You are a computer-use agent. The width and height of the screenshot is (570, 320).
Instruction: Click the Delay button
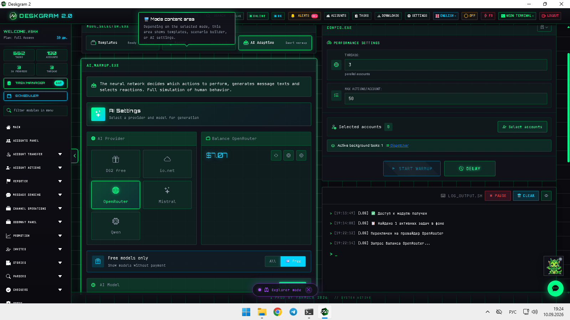470,168
